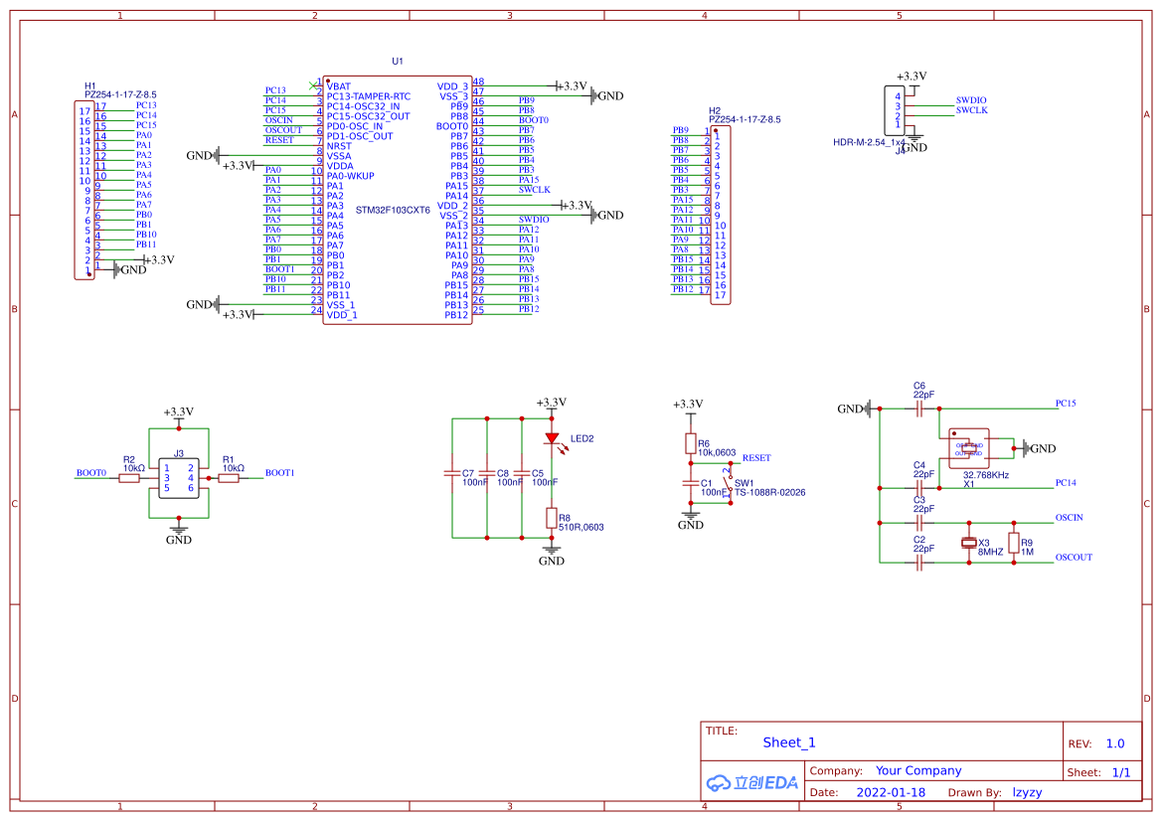
Task: Click the SW1 push-button switch symbol
Action: (730, 484)
